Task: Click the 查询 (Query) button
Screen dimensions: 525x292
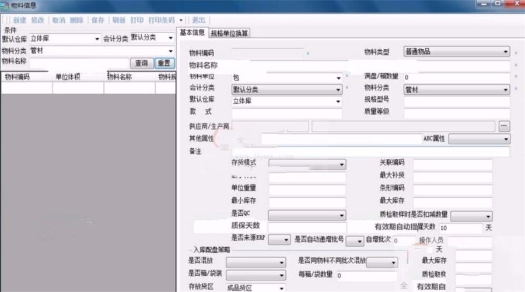Action: click(142, 63)
